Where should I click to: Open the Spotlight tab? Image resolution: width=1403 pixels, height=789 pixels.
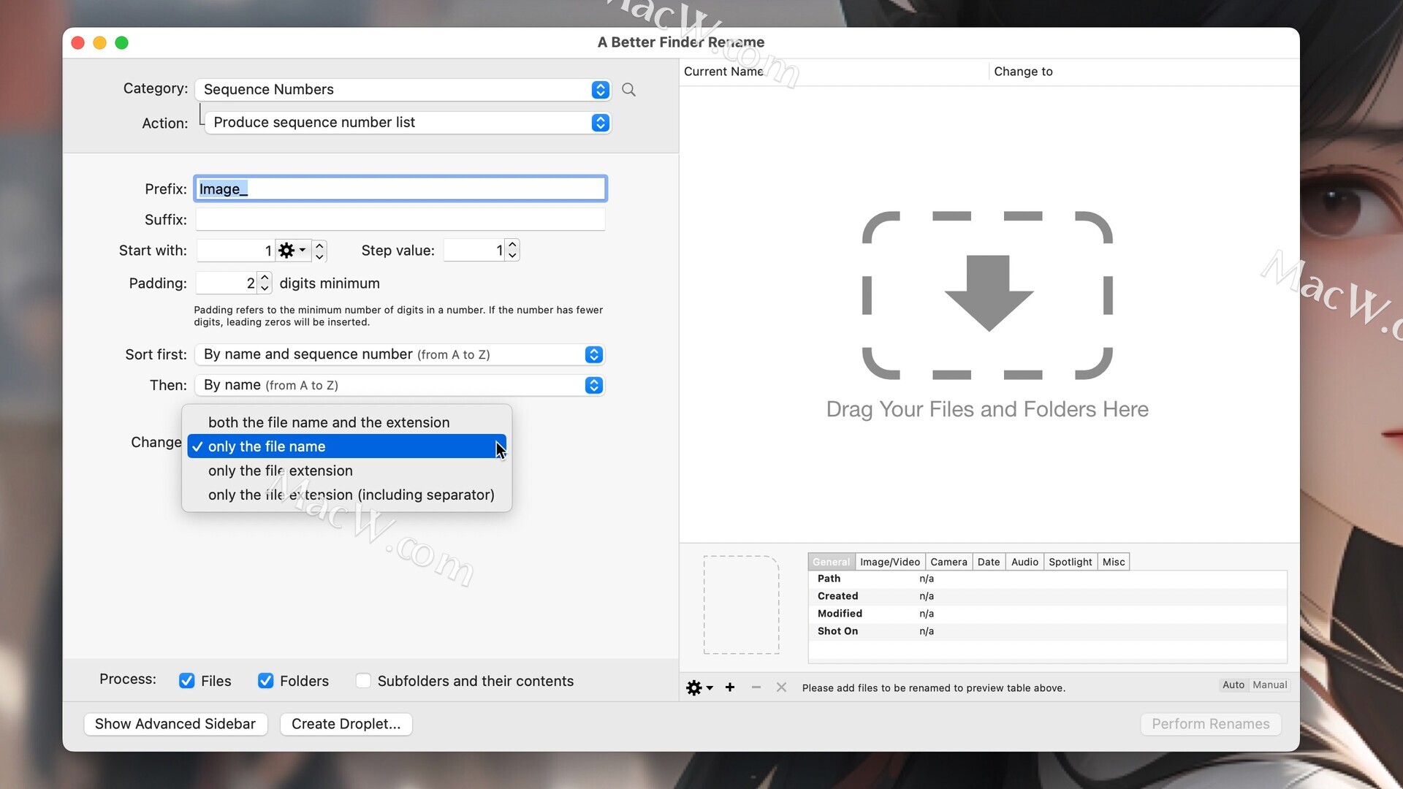(1071, 562)
